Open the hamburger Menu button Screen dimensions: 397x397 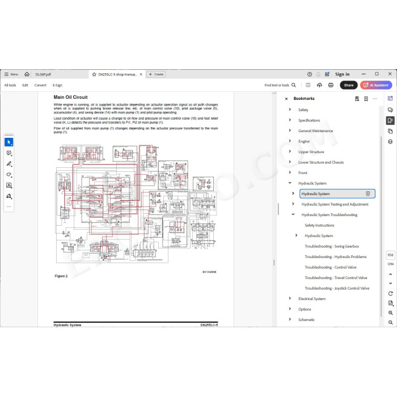tap(11, 74)
